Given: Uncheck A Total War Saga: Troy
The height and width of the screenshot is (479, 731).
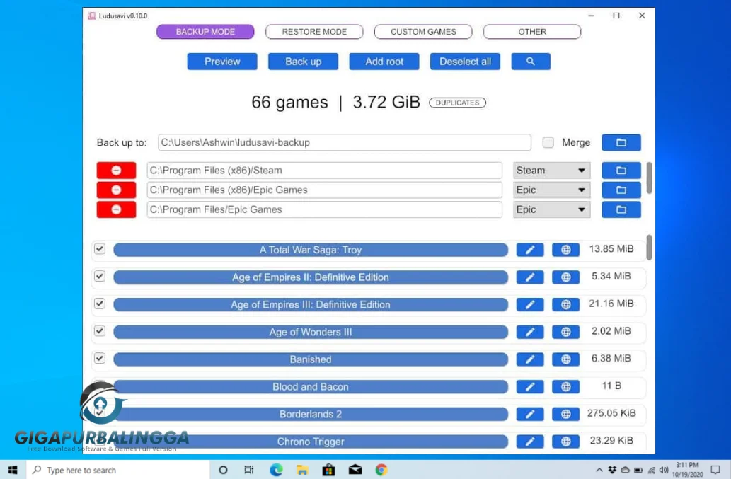Looking at the screenshot, I should [x=100, y=249].
